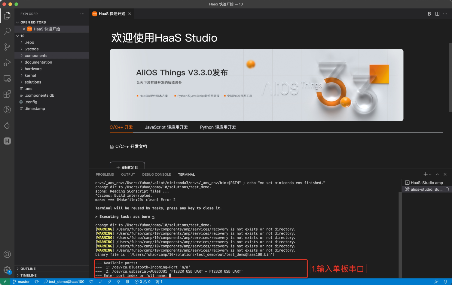This screenshot has width=452, height=285.
Task: Select the TERMINAL panel tab
Action: 186,174
